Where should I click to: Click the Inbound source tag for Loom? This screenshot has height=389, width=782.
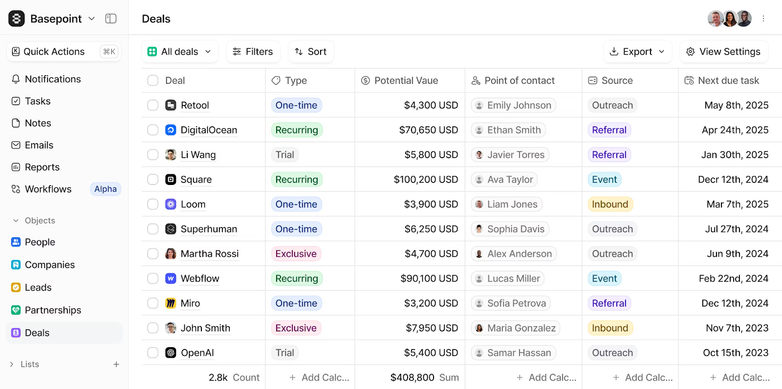(610, 204)
